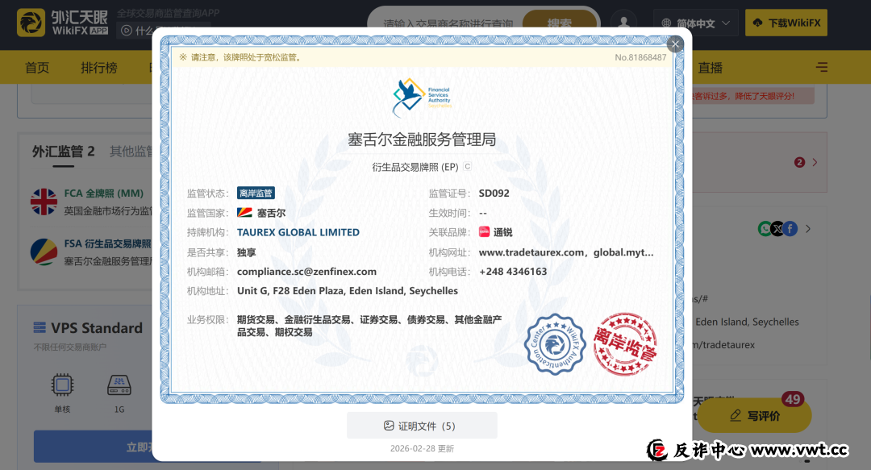Click the www.tradetaurex.com website link
The width and height of the screenshot is (871, 470).
pyautogui.click(x=532, y=252)
